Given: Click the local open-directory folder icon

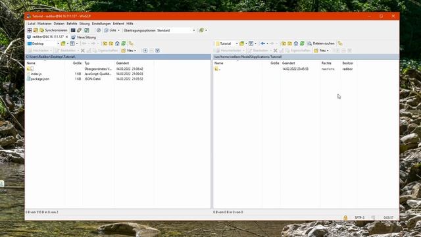Looking at the screenshot, I should click(63, 43).
